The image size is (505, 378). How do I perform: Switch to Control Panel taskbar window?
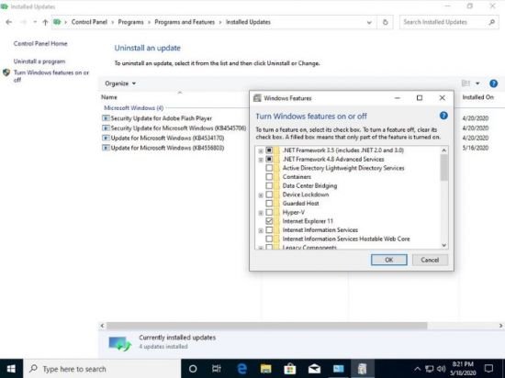click(x=338, y=369)
